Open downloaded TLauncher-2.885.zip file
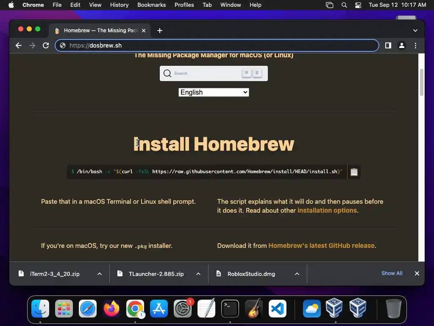 coord(156,274)
